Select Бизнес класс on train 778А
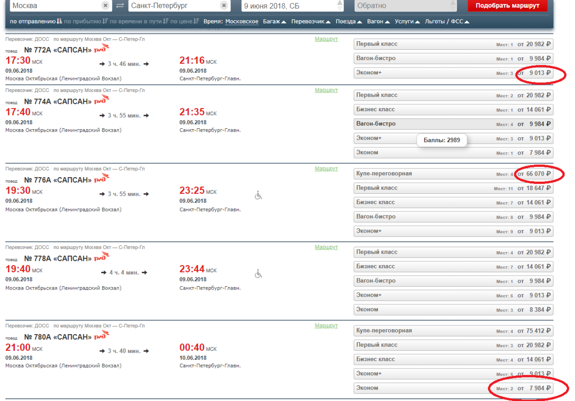This screenshot has height=401, width=575. 453,267
